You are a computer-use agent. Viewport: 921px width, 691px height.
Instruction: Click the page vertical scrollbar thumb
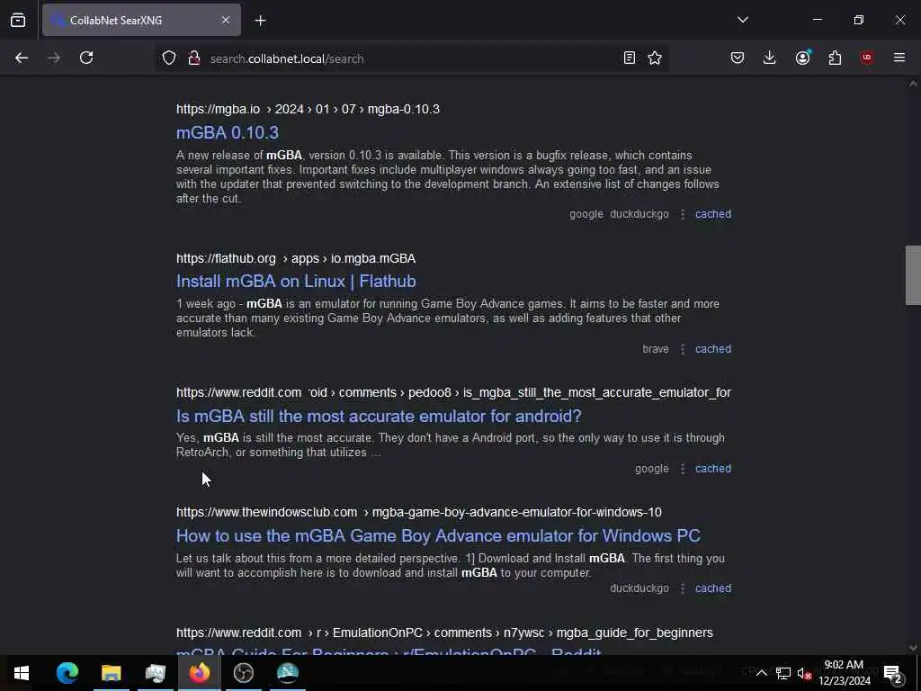(913, 275)
